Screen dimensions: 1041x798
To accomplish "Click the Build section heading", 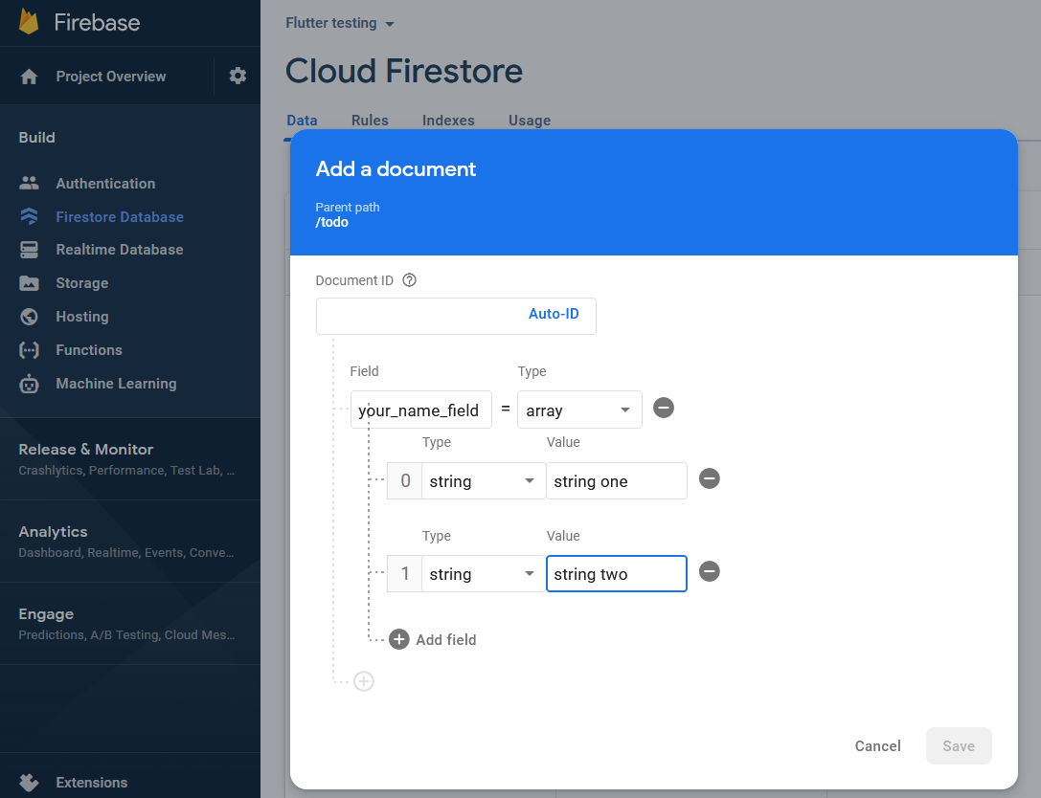I will 37,138.
